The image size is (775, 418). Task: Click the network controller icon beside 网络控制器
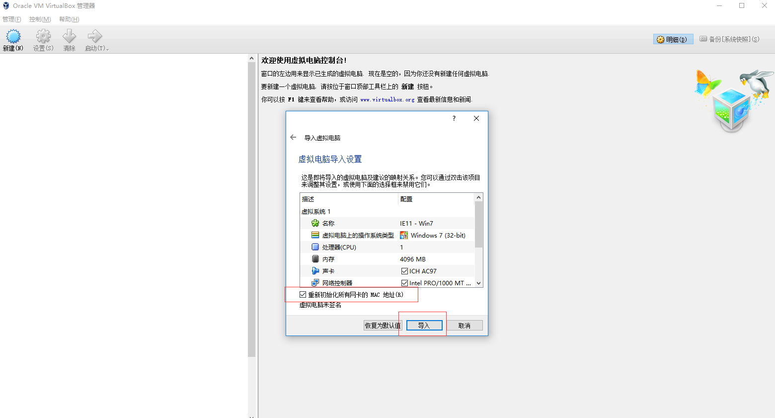[x=315, y=283]
